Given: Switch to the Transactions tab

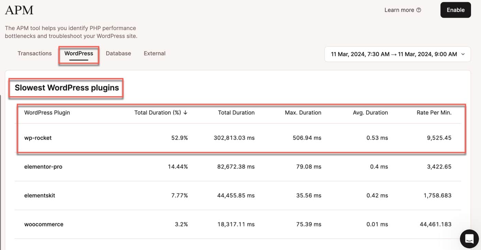Looking at the screenshot, I should (35, 53).
